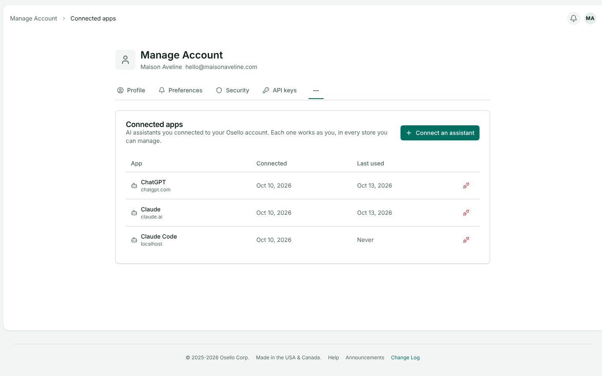Click the localhost domain text

[151, 244]
